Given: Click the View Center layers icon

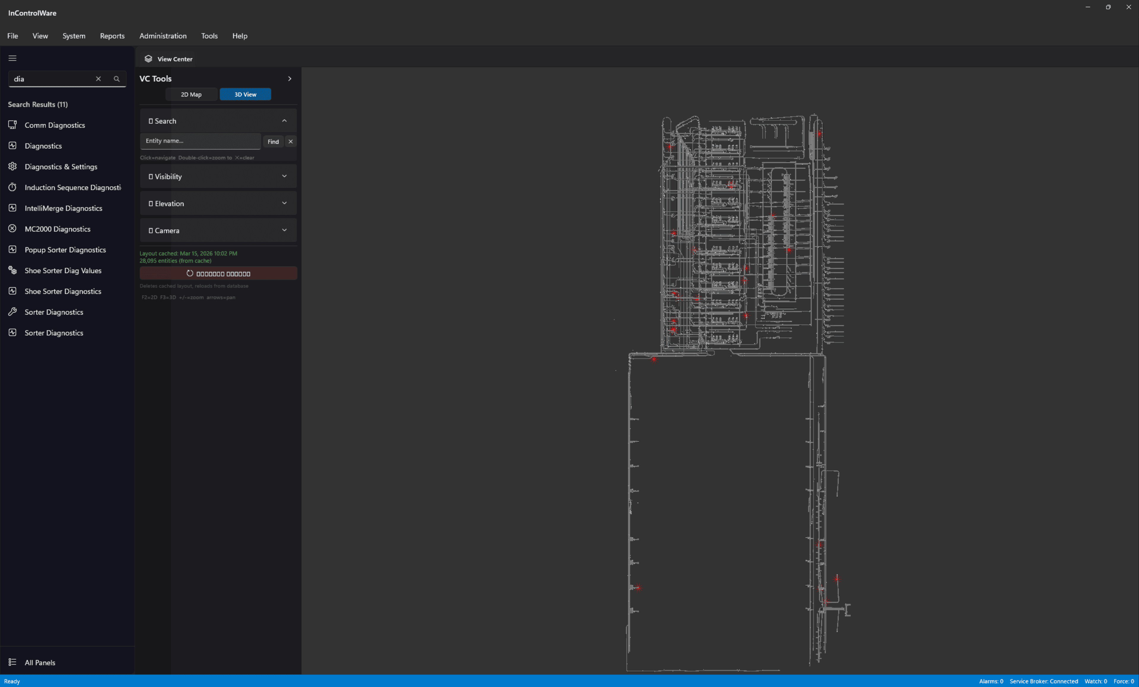Looking at the screenshot, I should [x=148, y=59].
